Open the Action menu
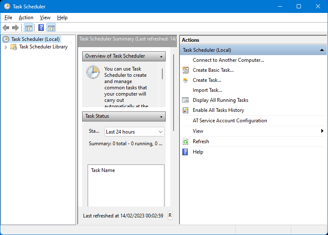 pos(26,18)
